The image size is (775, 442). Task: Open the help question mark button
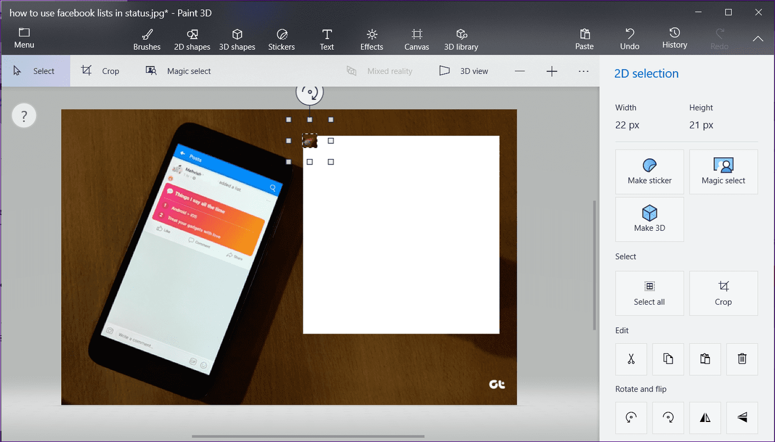click(x=24, y=116)
